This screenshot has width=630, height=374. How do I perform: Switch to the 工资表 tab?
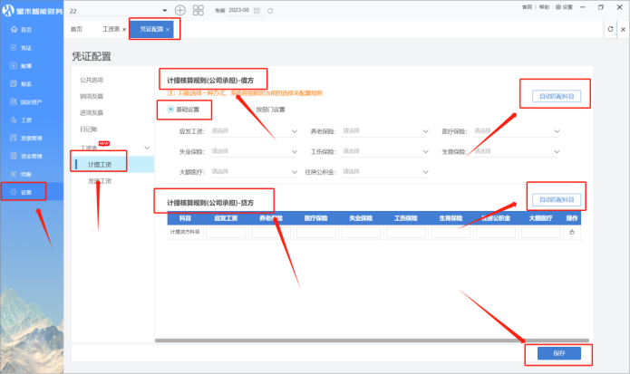click(113, 30)
